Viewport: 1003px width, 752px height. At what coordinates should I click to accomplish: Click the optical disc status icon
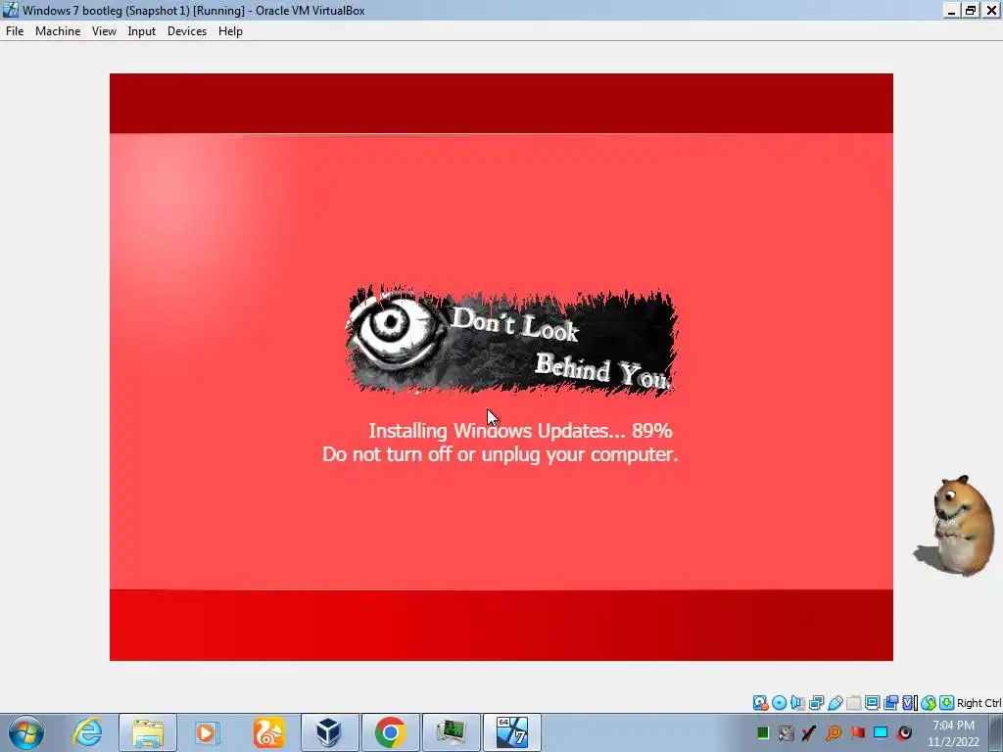click(x=779, y=703)
